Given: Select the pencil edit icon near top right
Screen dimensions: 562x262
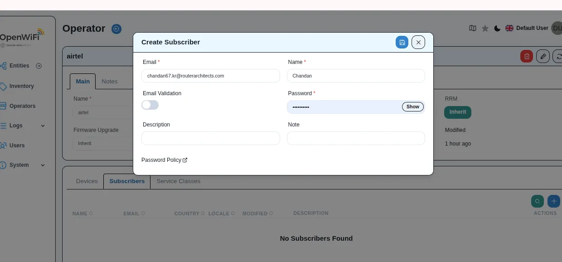Looking at the screenshot, I should point(543,56).
